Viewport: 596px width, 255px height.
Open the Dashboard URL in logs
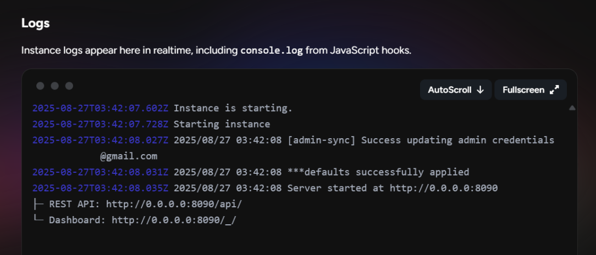174,220
